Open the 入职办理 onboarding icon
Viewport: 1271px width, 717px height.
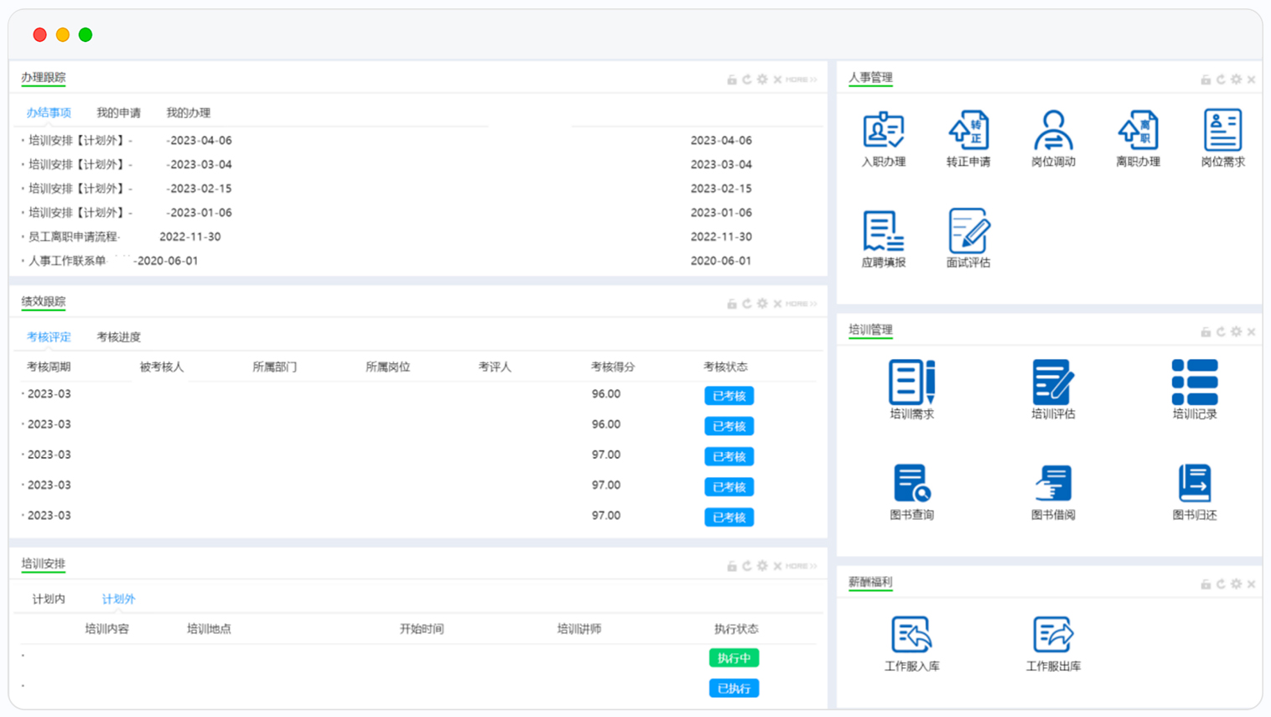pyautogui.click(x=883, y=131)
